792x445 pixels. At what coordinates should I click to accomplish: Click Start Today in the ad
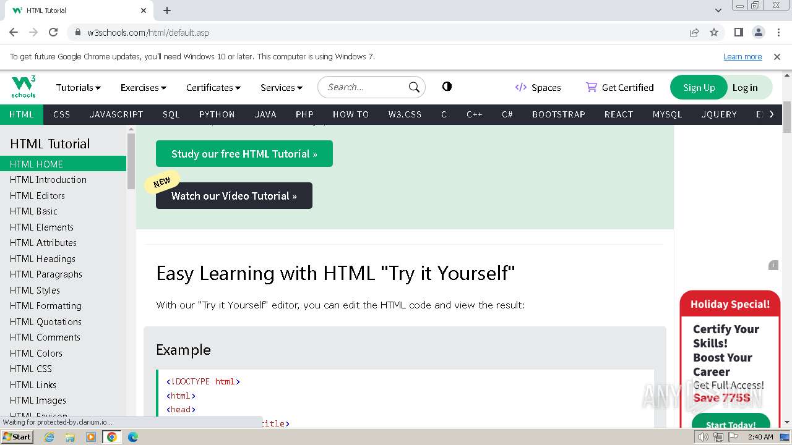tap(731, 424)
